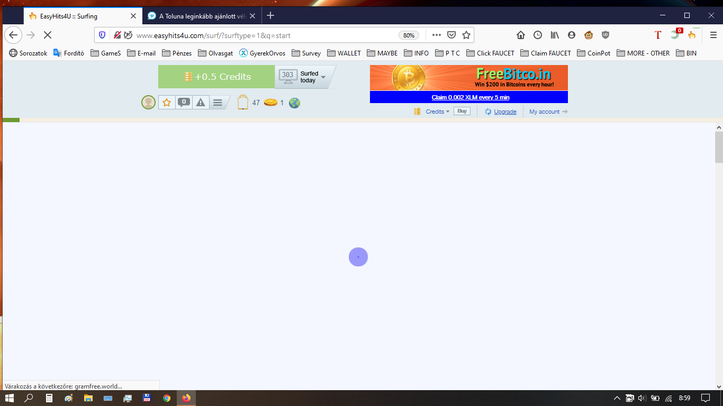Expand the Surfed today dropdown
This screenshot has height=406, width=723.
(x=323, y=77)
